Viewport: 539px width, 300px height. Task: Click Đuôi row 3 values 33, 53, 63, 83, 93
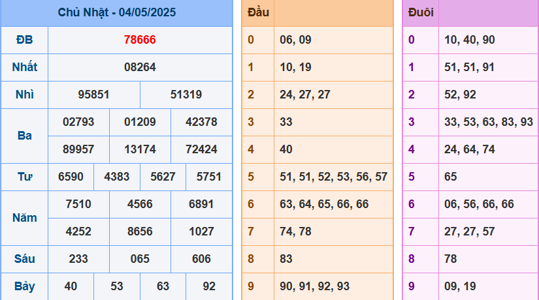pyautogui.click(x=489, y=122)
